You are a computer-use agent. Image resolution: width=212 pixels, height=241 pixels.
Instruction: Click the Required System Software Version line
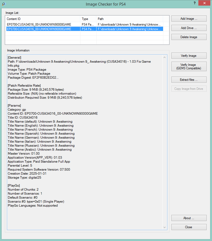39,170
